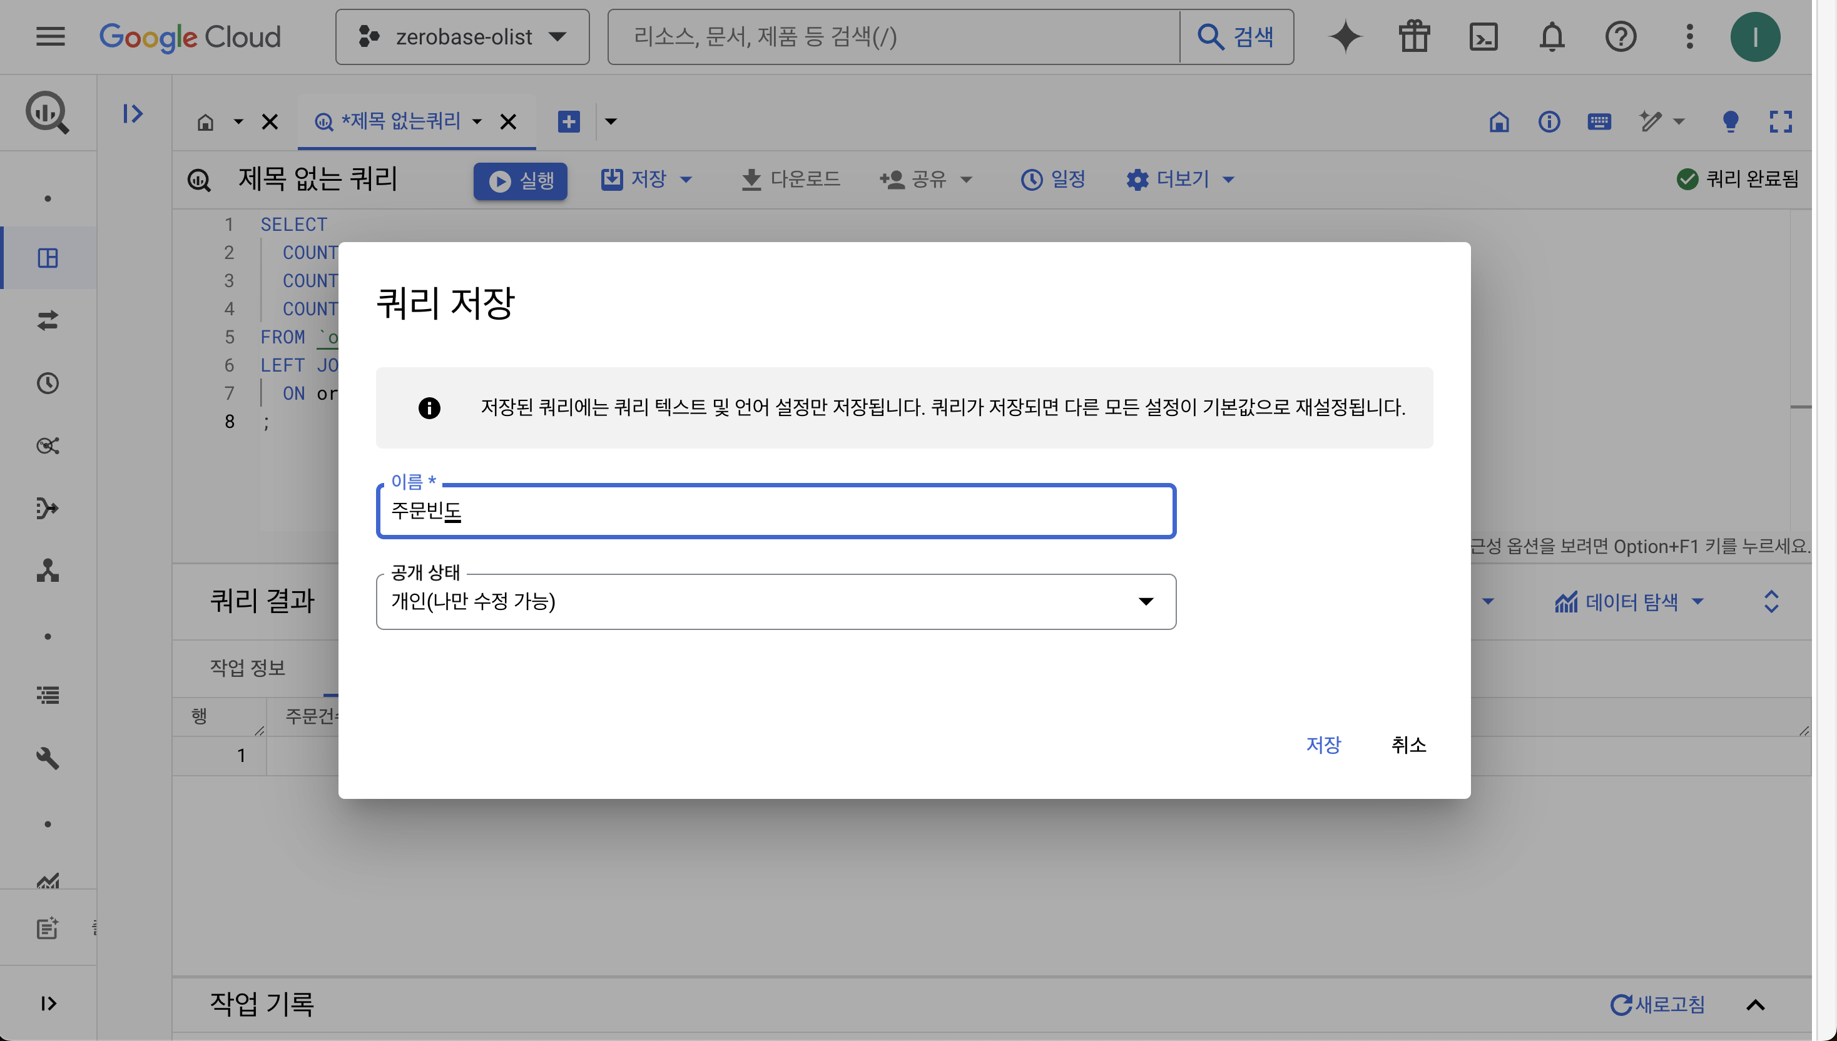Open the main hamburger navigation menu
The image size is (1837, 1041).
[x=50, y=36]
